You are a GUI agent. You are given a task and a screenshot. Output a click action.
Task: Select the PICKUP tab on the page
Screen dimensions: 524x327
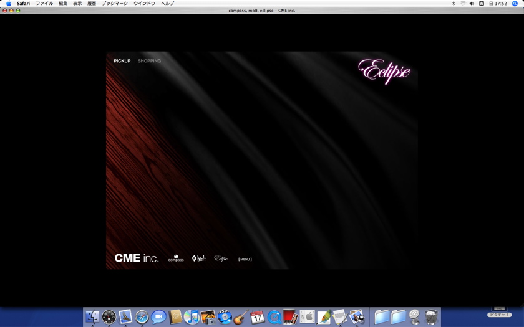[x=122, y=61]
